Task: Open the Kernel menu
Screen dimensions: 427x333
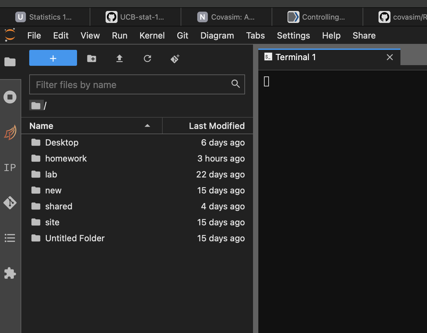Action: click(x=152, y=36)
